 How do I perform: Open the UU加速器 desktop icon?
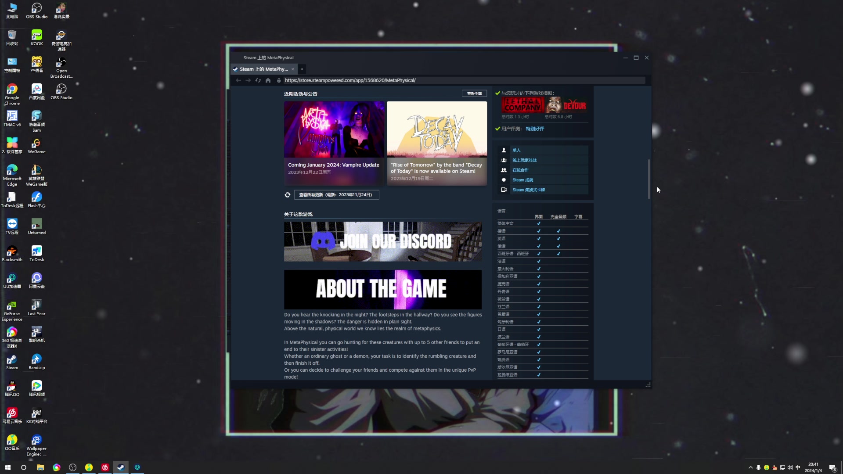[12, 280]
